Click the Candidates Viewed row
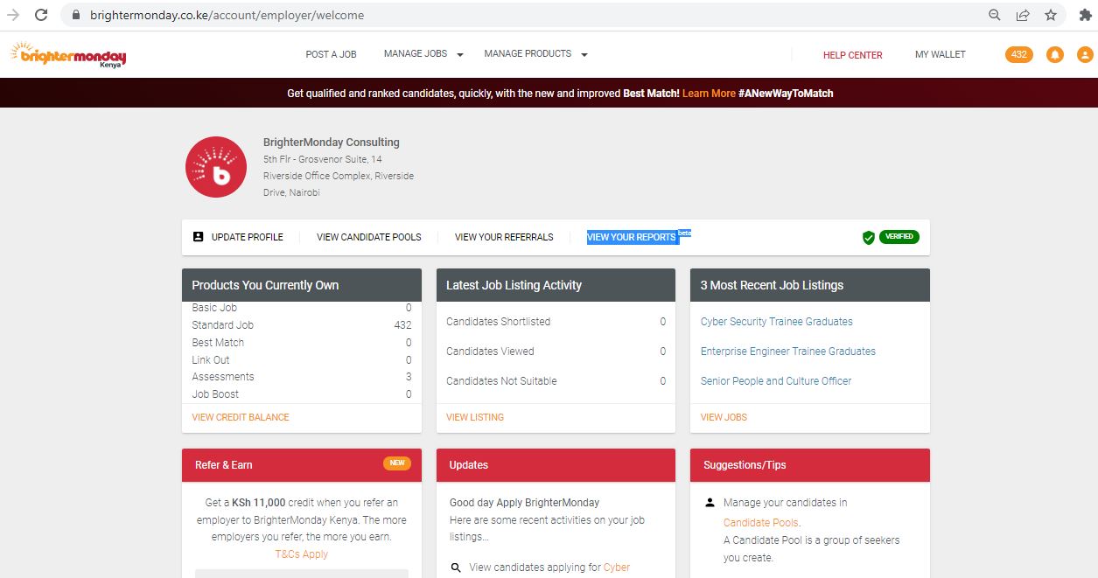Screen dimensions: 1098x578 (556, 352)
